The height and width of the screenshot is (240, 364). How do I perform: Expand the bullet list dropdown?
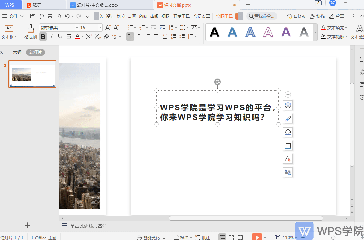[x=135, y=28]
